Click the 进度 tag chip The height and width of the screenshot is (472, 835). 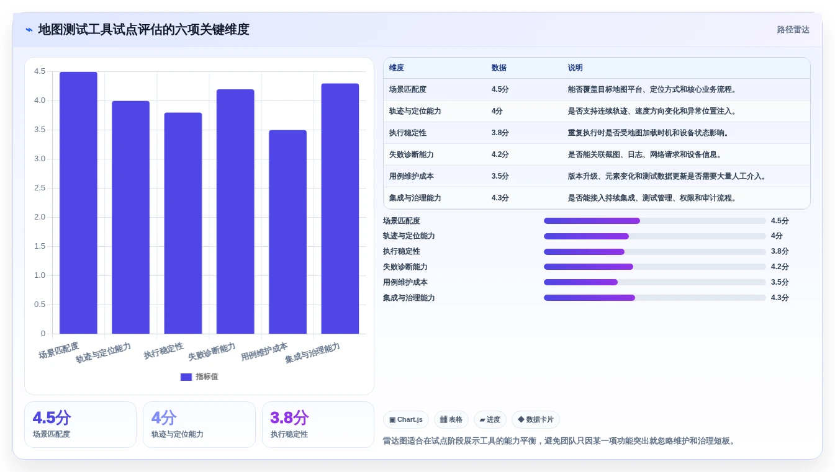490,420
